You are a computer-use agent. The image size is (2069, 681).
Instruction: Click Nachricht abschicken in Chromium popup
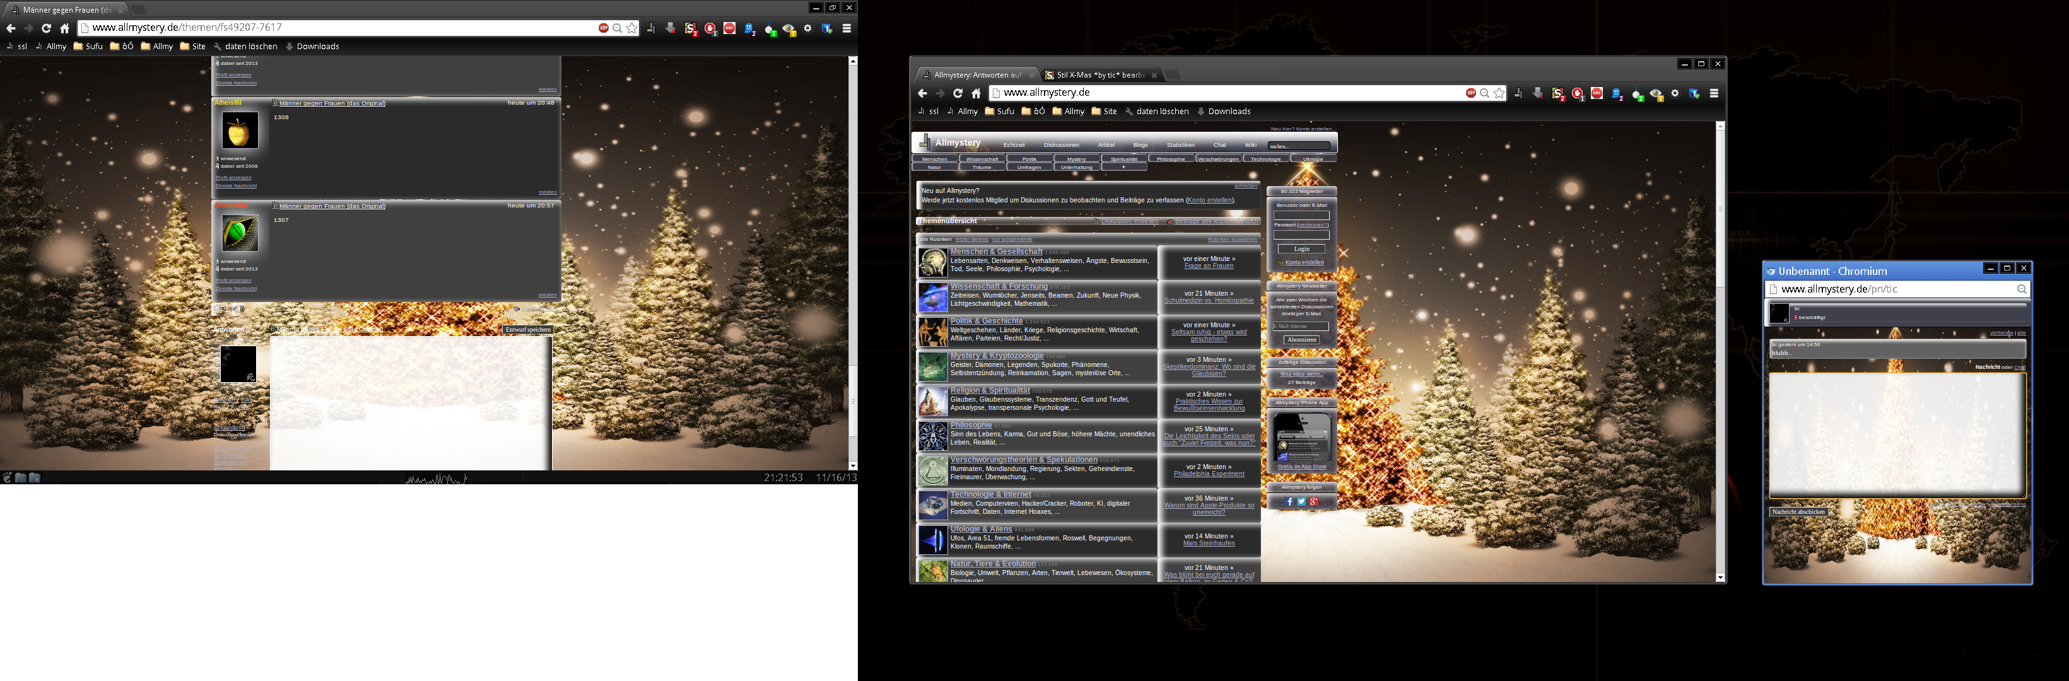coord(1798,511)
